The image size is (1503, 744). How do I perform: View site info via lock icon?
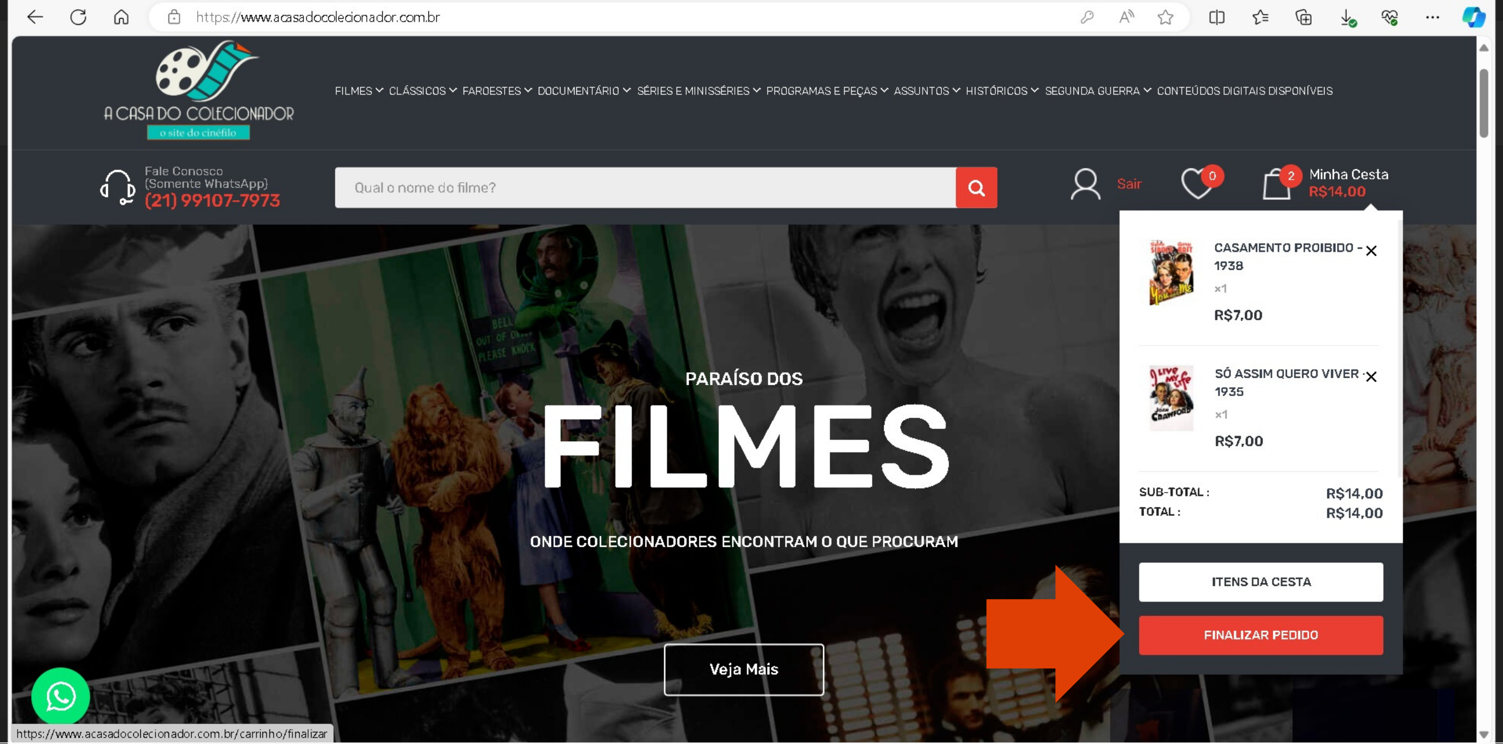174,17
